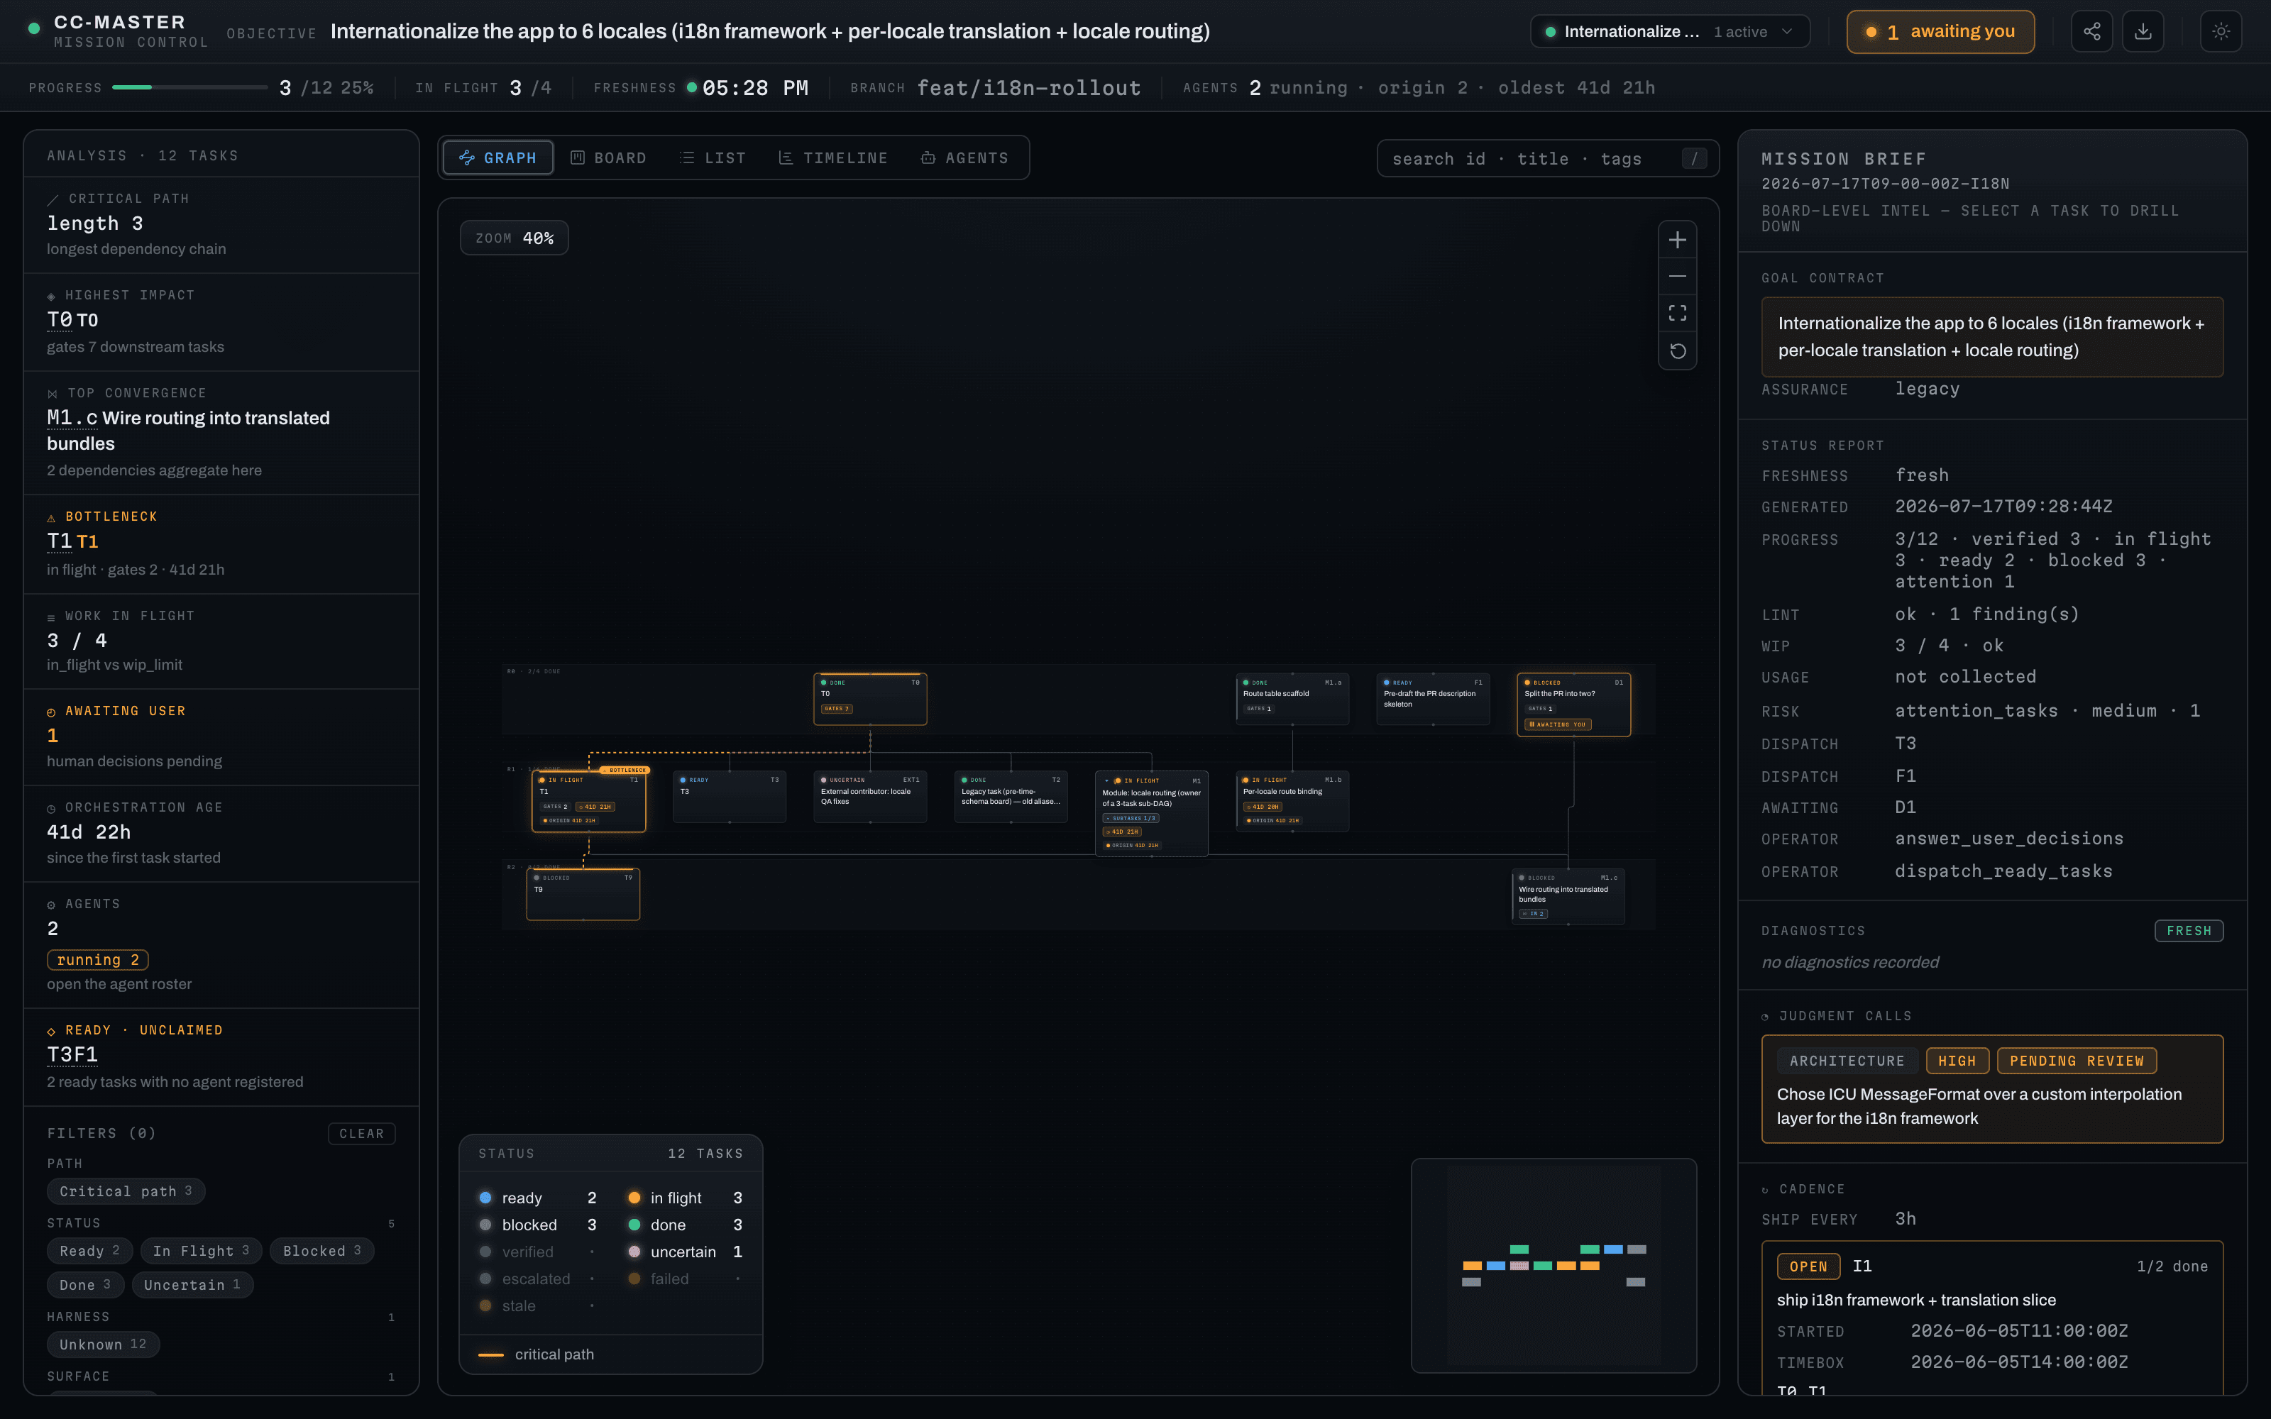Click the branch name feat/i18n-rollout
This screenshot has width=2271, height=1419.
(x=1028, y=87)
